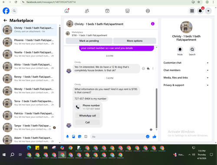Click the browser reload button
This screenshot has height=165, width=217.
[x=16, y=2]
